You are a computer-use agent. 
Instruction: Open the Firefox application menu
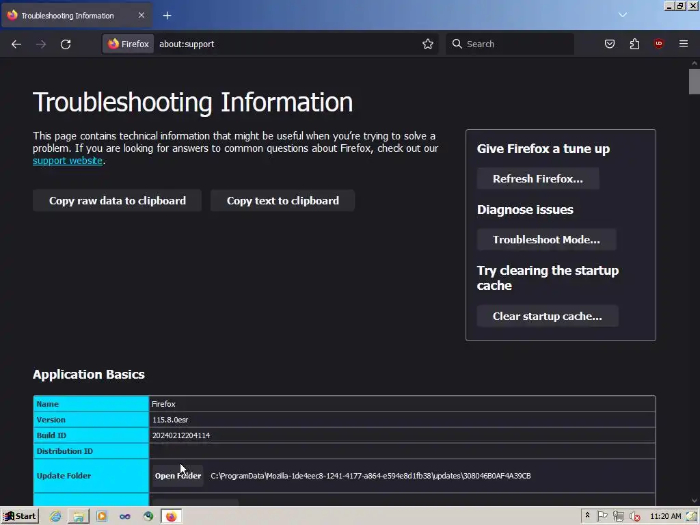tap(684, 44)
